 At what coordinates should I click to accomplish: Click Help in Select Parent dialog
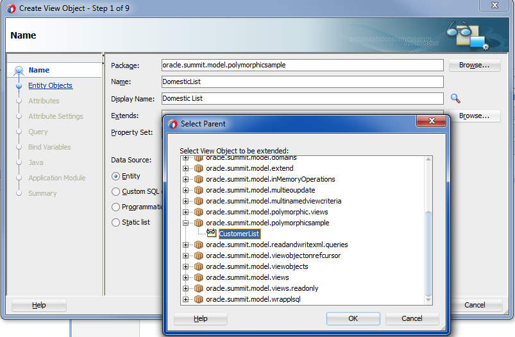(x=200, y=318)
